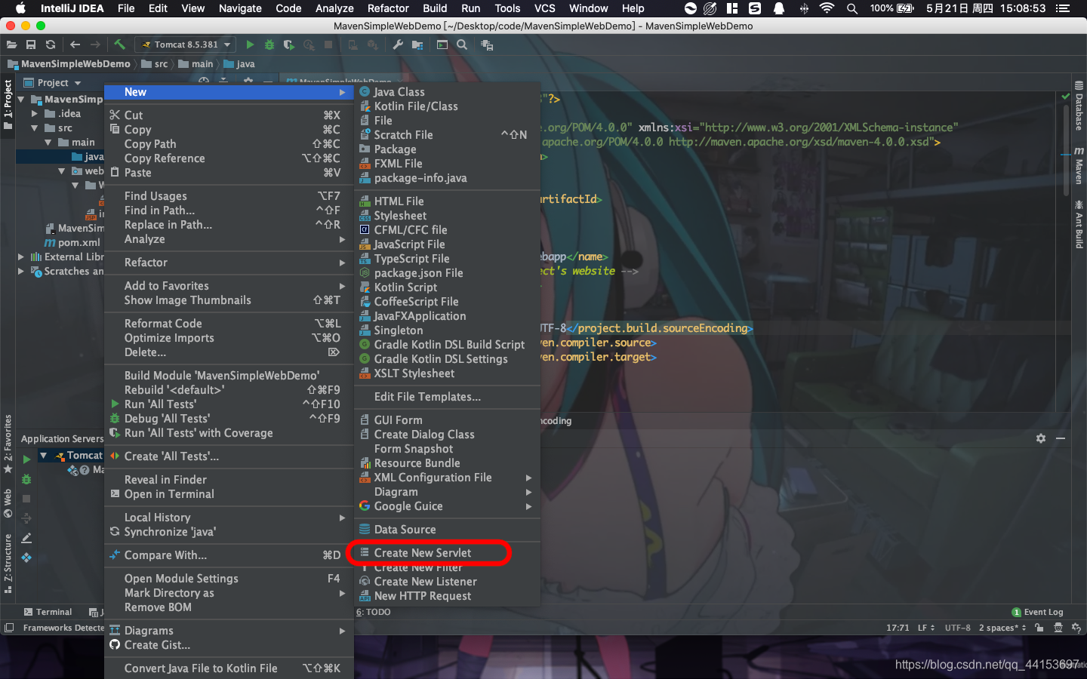
Task: Open the Navigate menu in menu bar
Action: pyautogui.click(x=240, y=8)
